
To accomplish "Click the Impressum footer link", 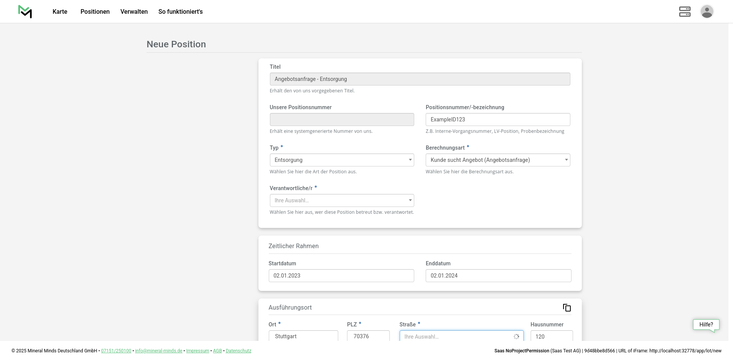I will point(197,351).
